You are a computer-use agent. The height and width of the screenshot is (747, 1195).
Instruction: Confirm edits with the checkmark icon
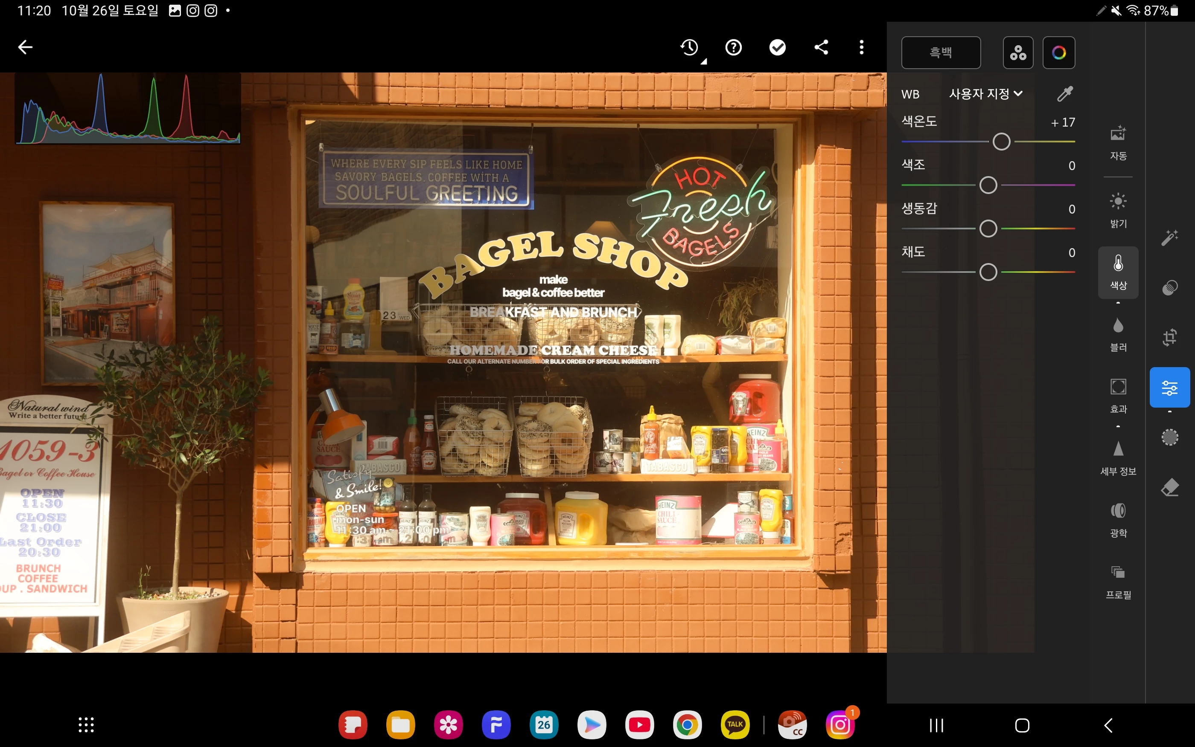777,47
